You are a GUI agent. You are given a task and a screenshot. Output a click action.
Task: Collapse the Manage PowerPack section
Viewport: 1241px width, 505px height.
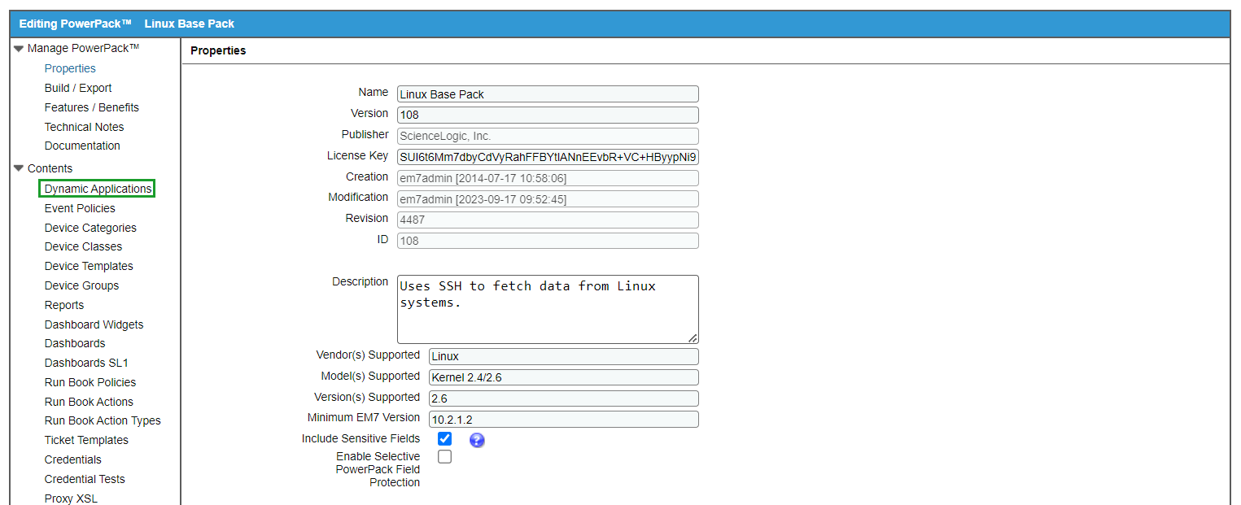pyautogui.click(x=18, y=48)
